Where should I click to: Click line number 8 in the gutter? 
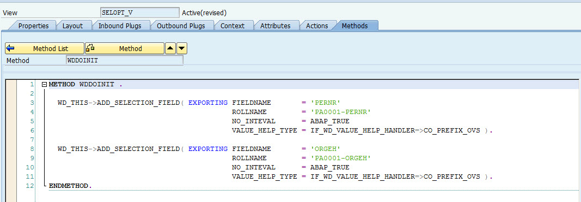click(x=32, y=149)
